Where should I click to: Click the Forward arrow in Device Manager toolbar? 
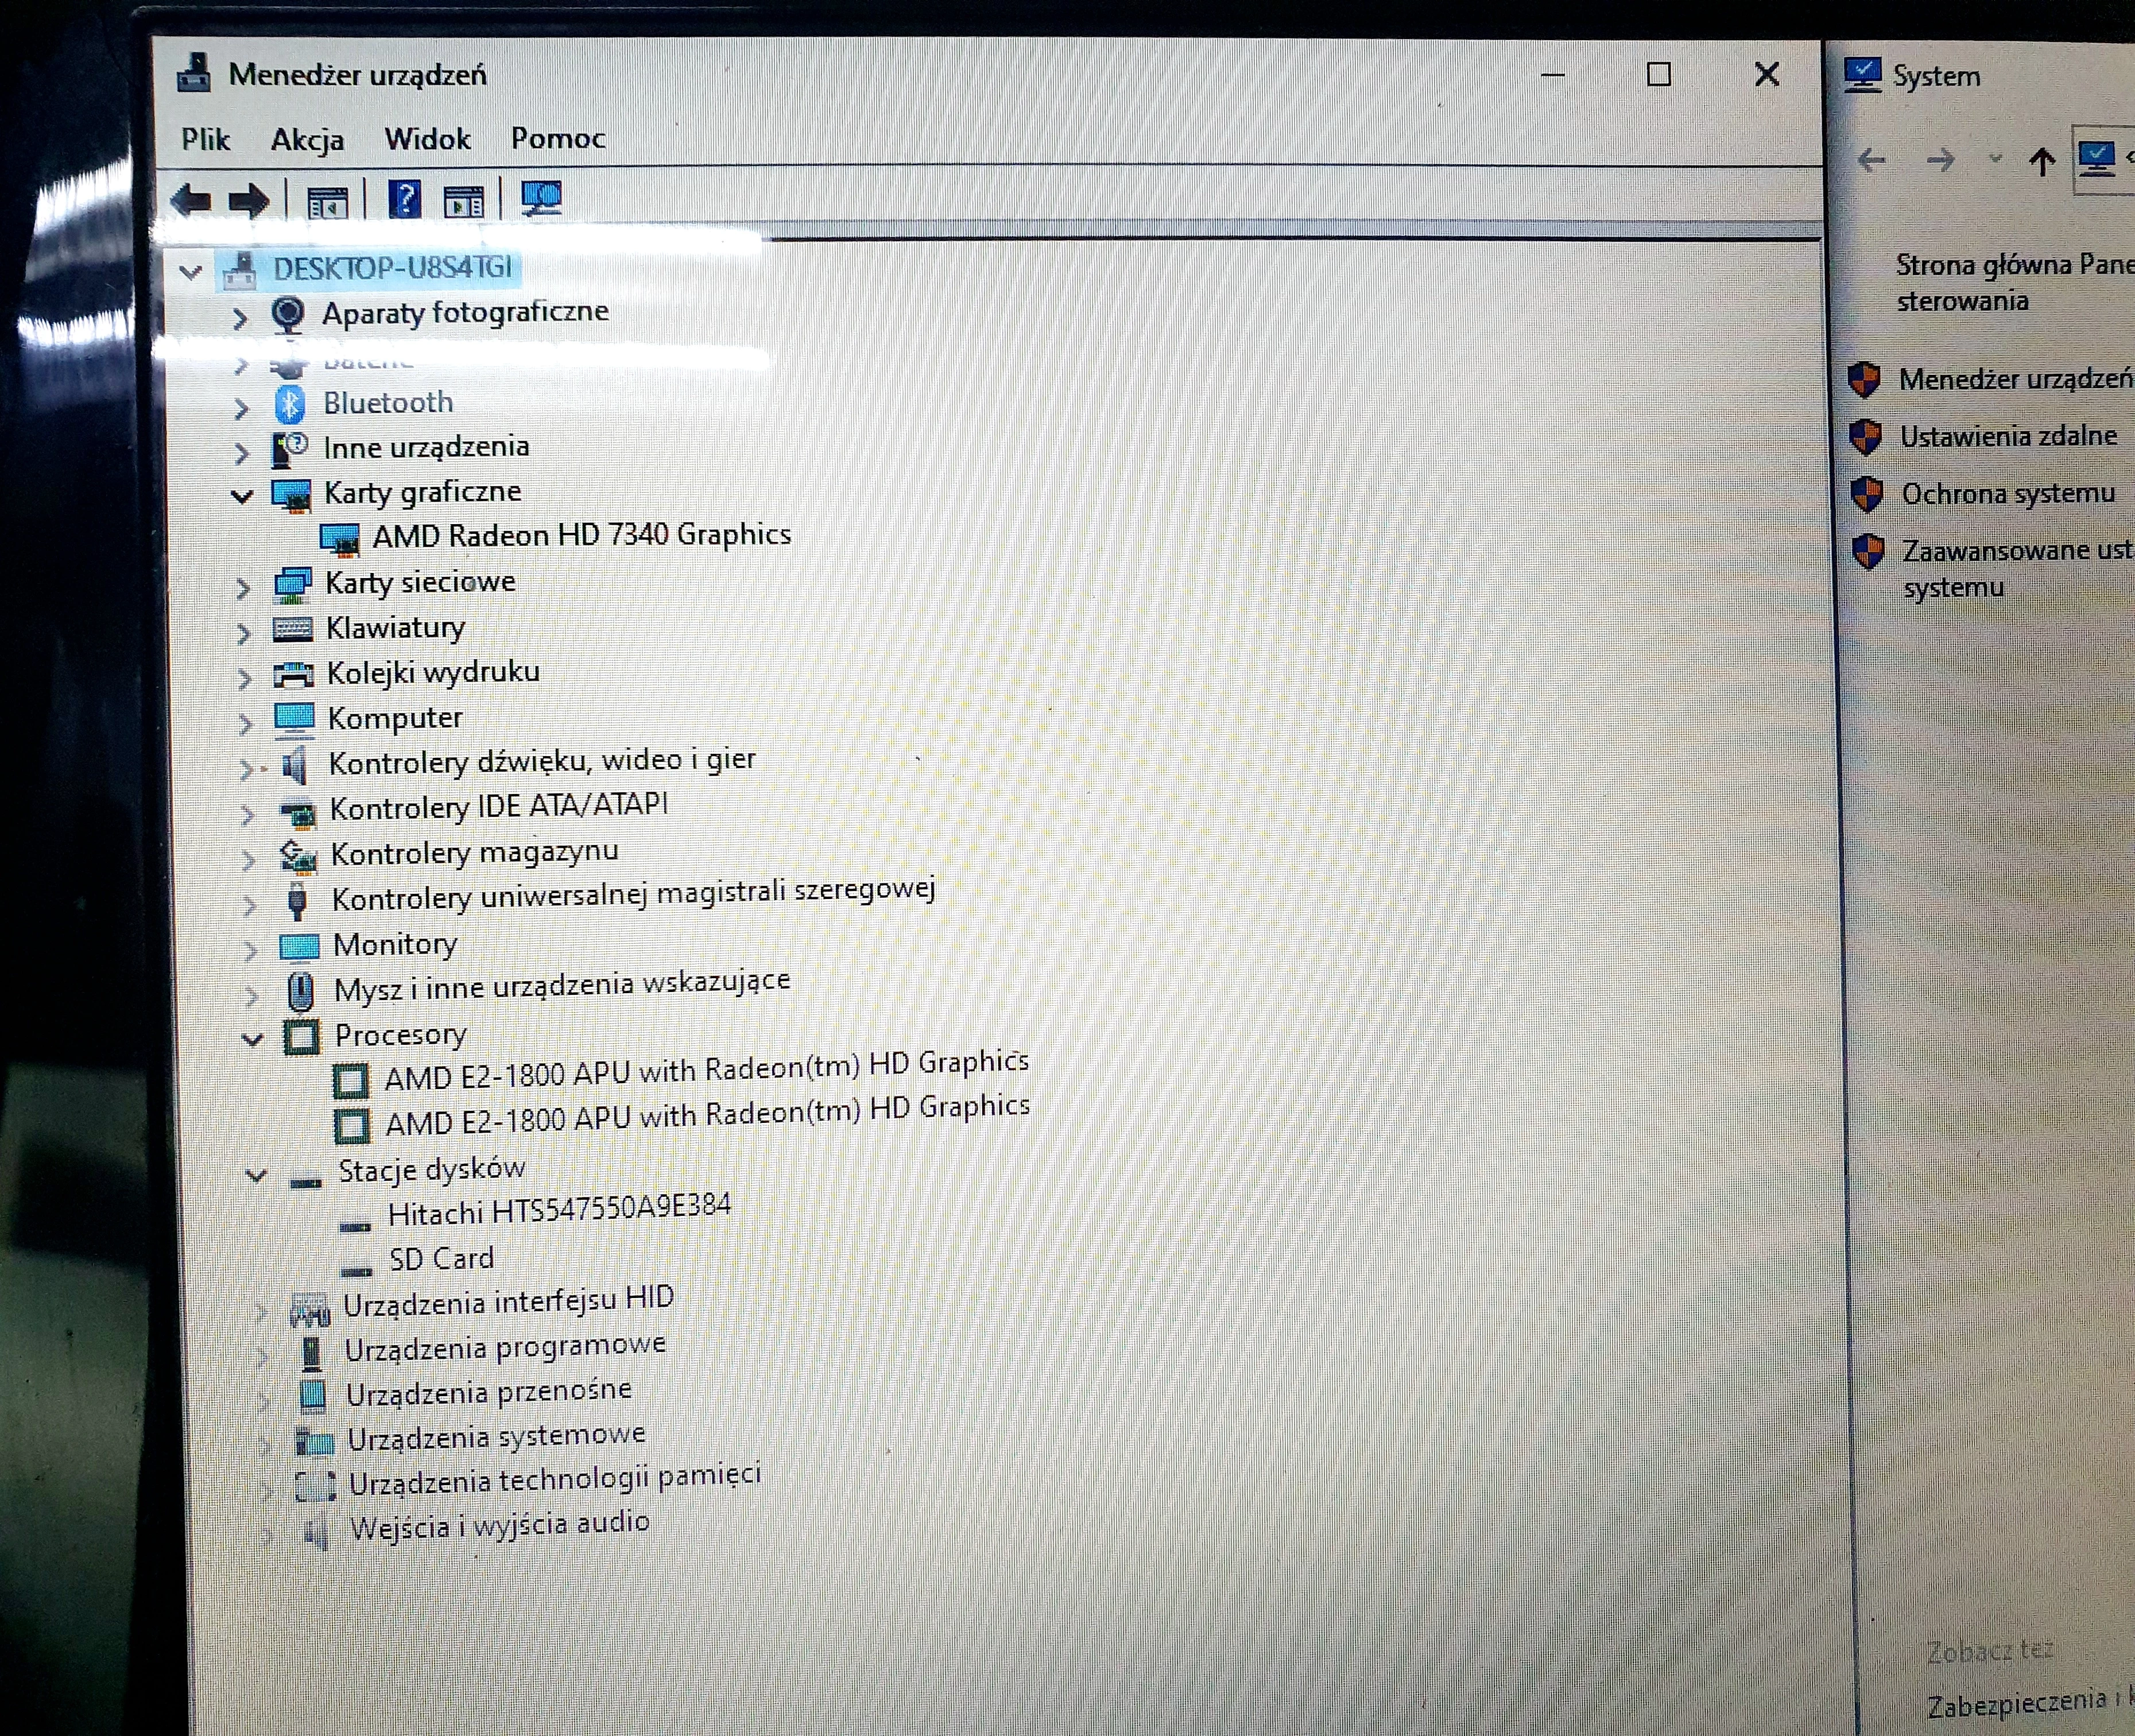248,201
